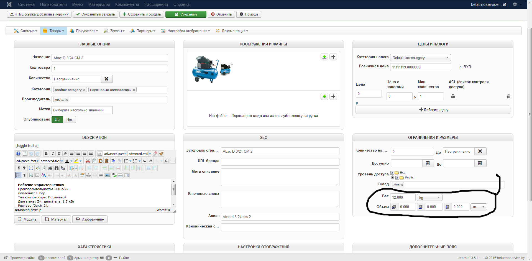
Task: Cut selection with the scissors icon
Action: point(88,161)
